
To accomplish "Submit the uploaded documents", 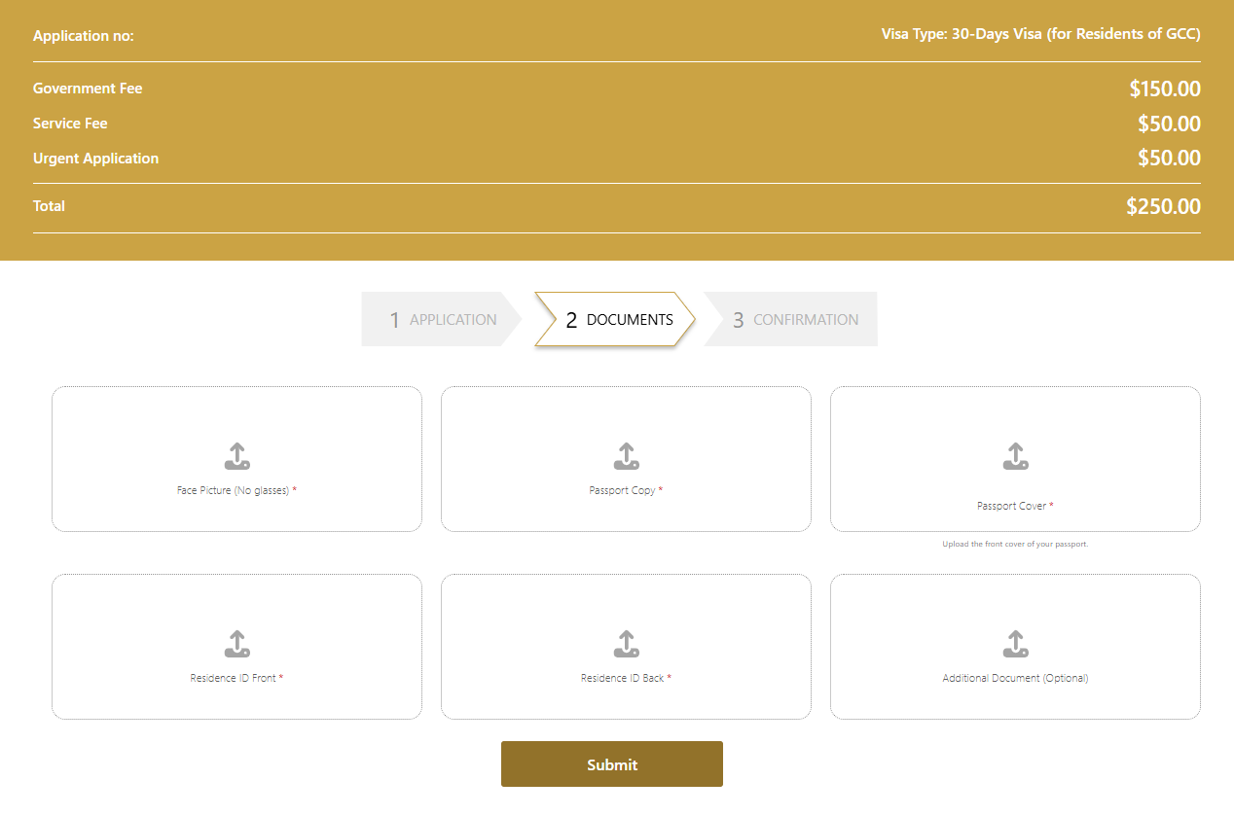I will click(x=611, y=764).
